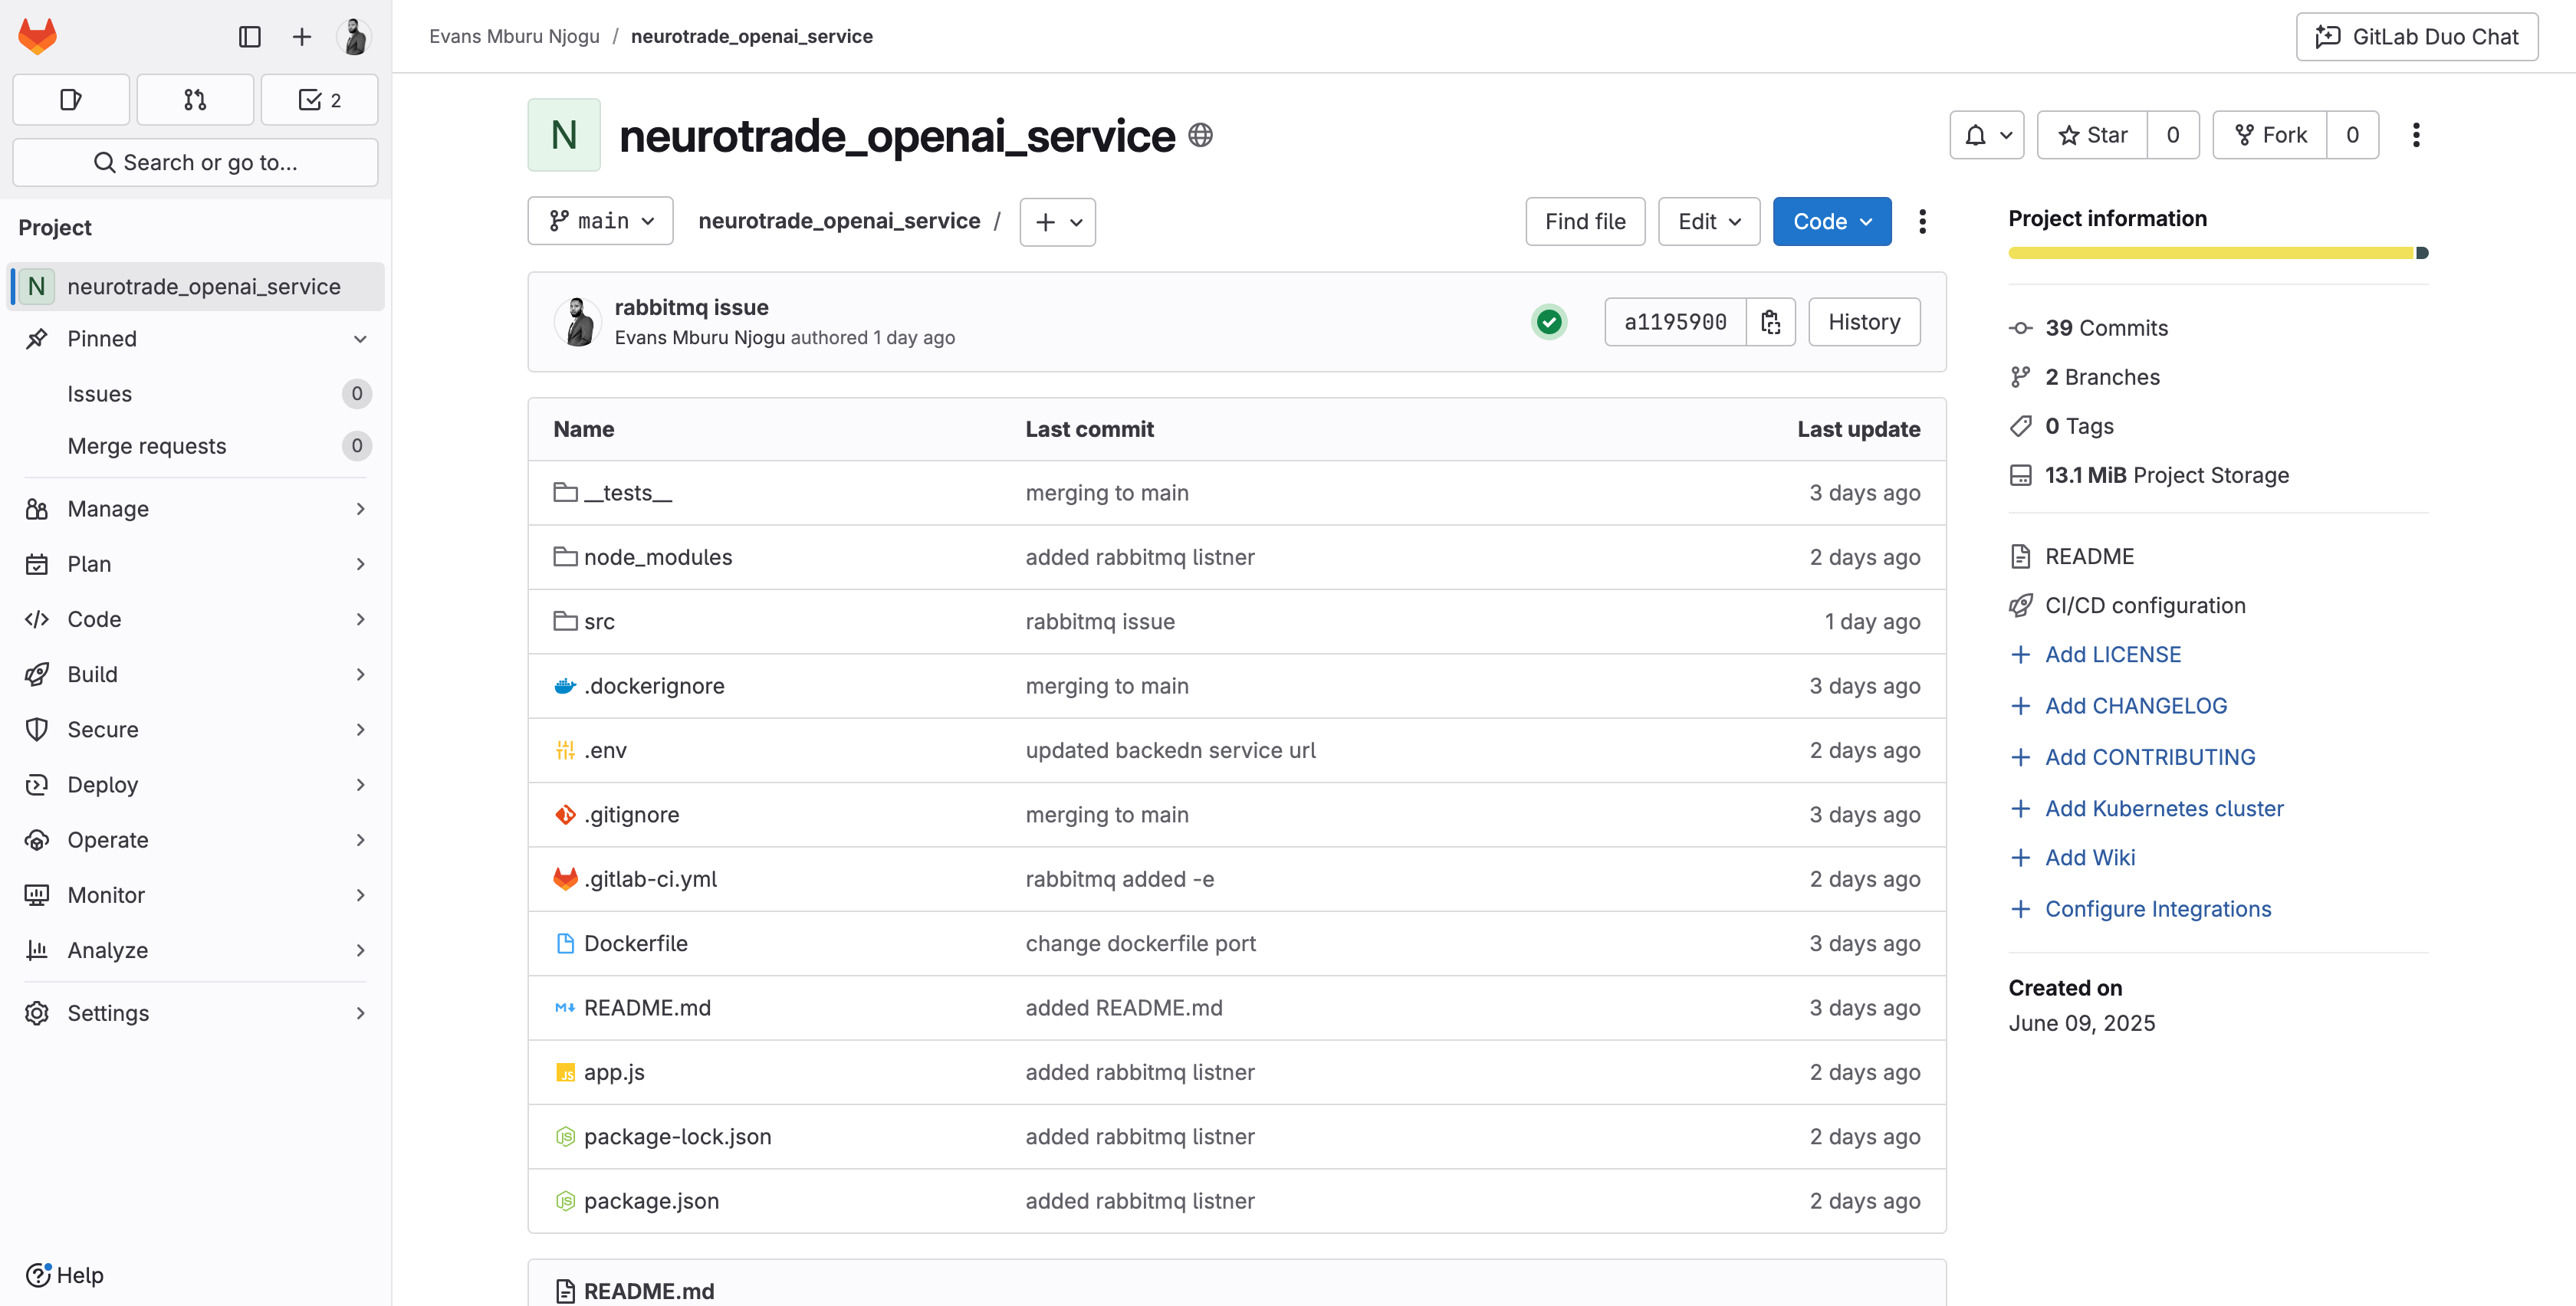Image resolution: width=2576 pixels, height=1306 pixels.
Task: Click the Find file button
Action: pyautogui.click(x=1584, y=221)
